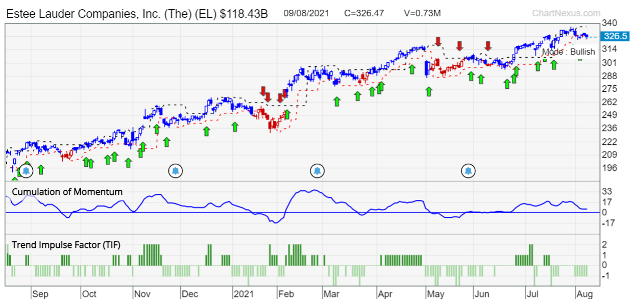Click the 262 price axis label

[x=610, y=102]
